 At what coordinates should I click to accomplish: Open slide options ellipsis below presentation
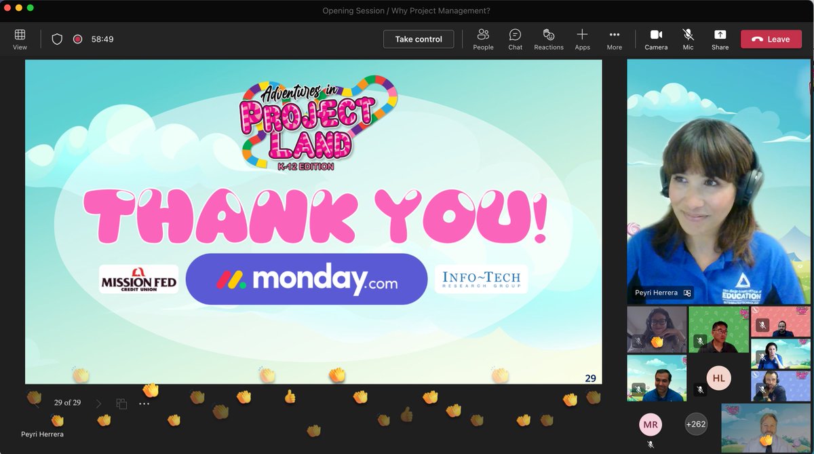[144, 403]
